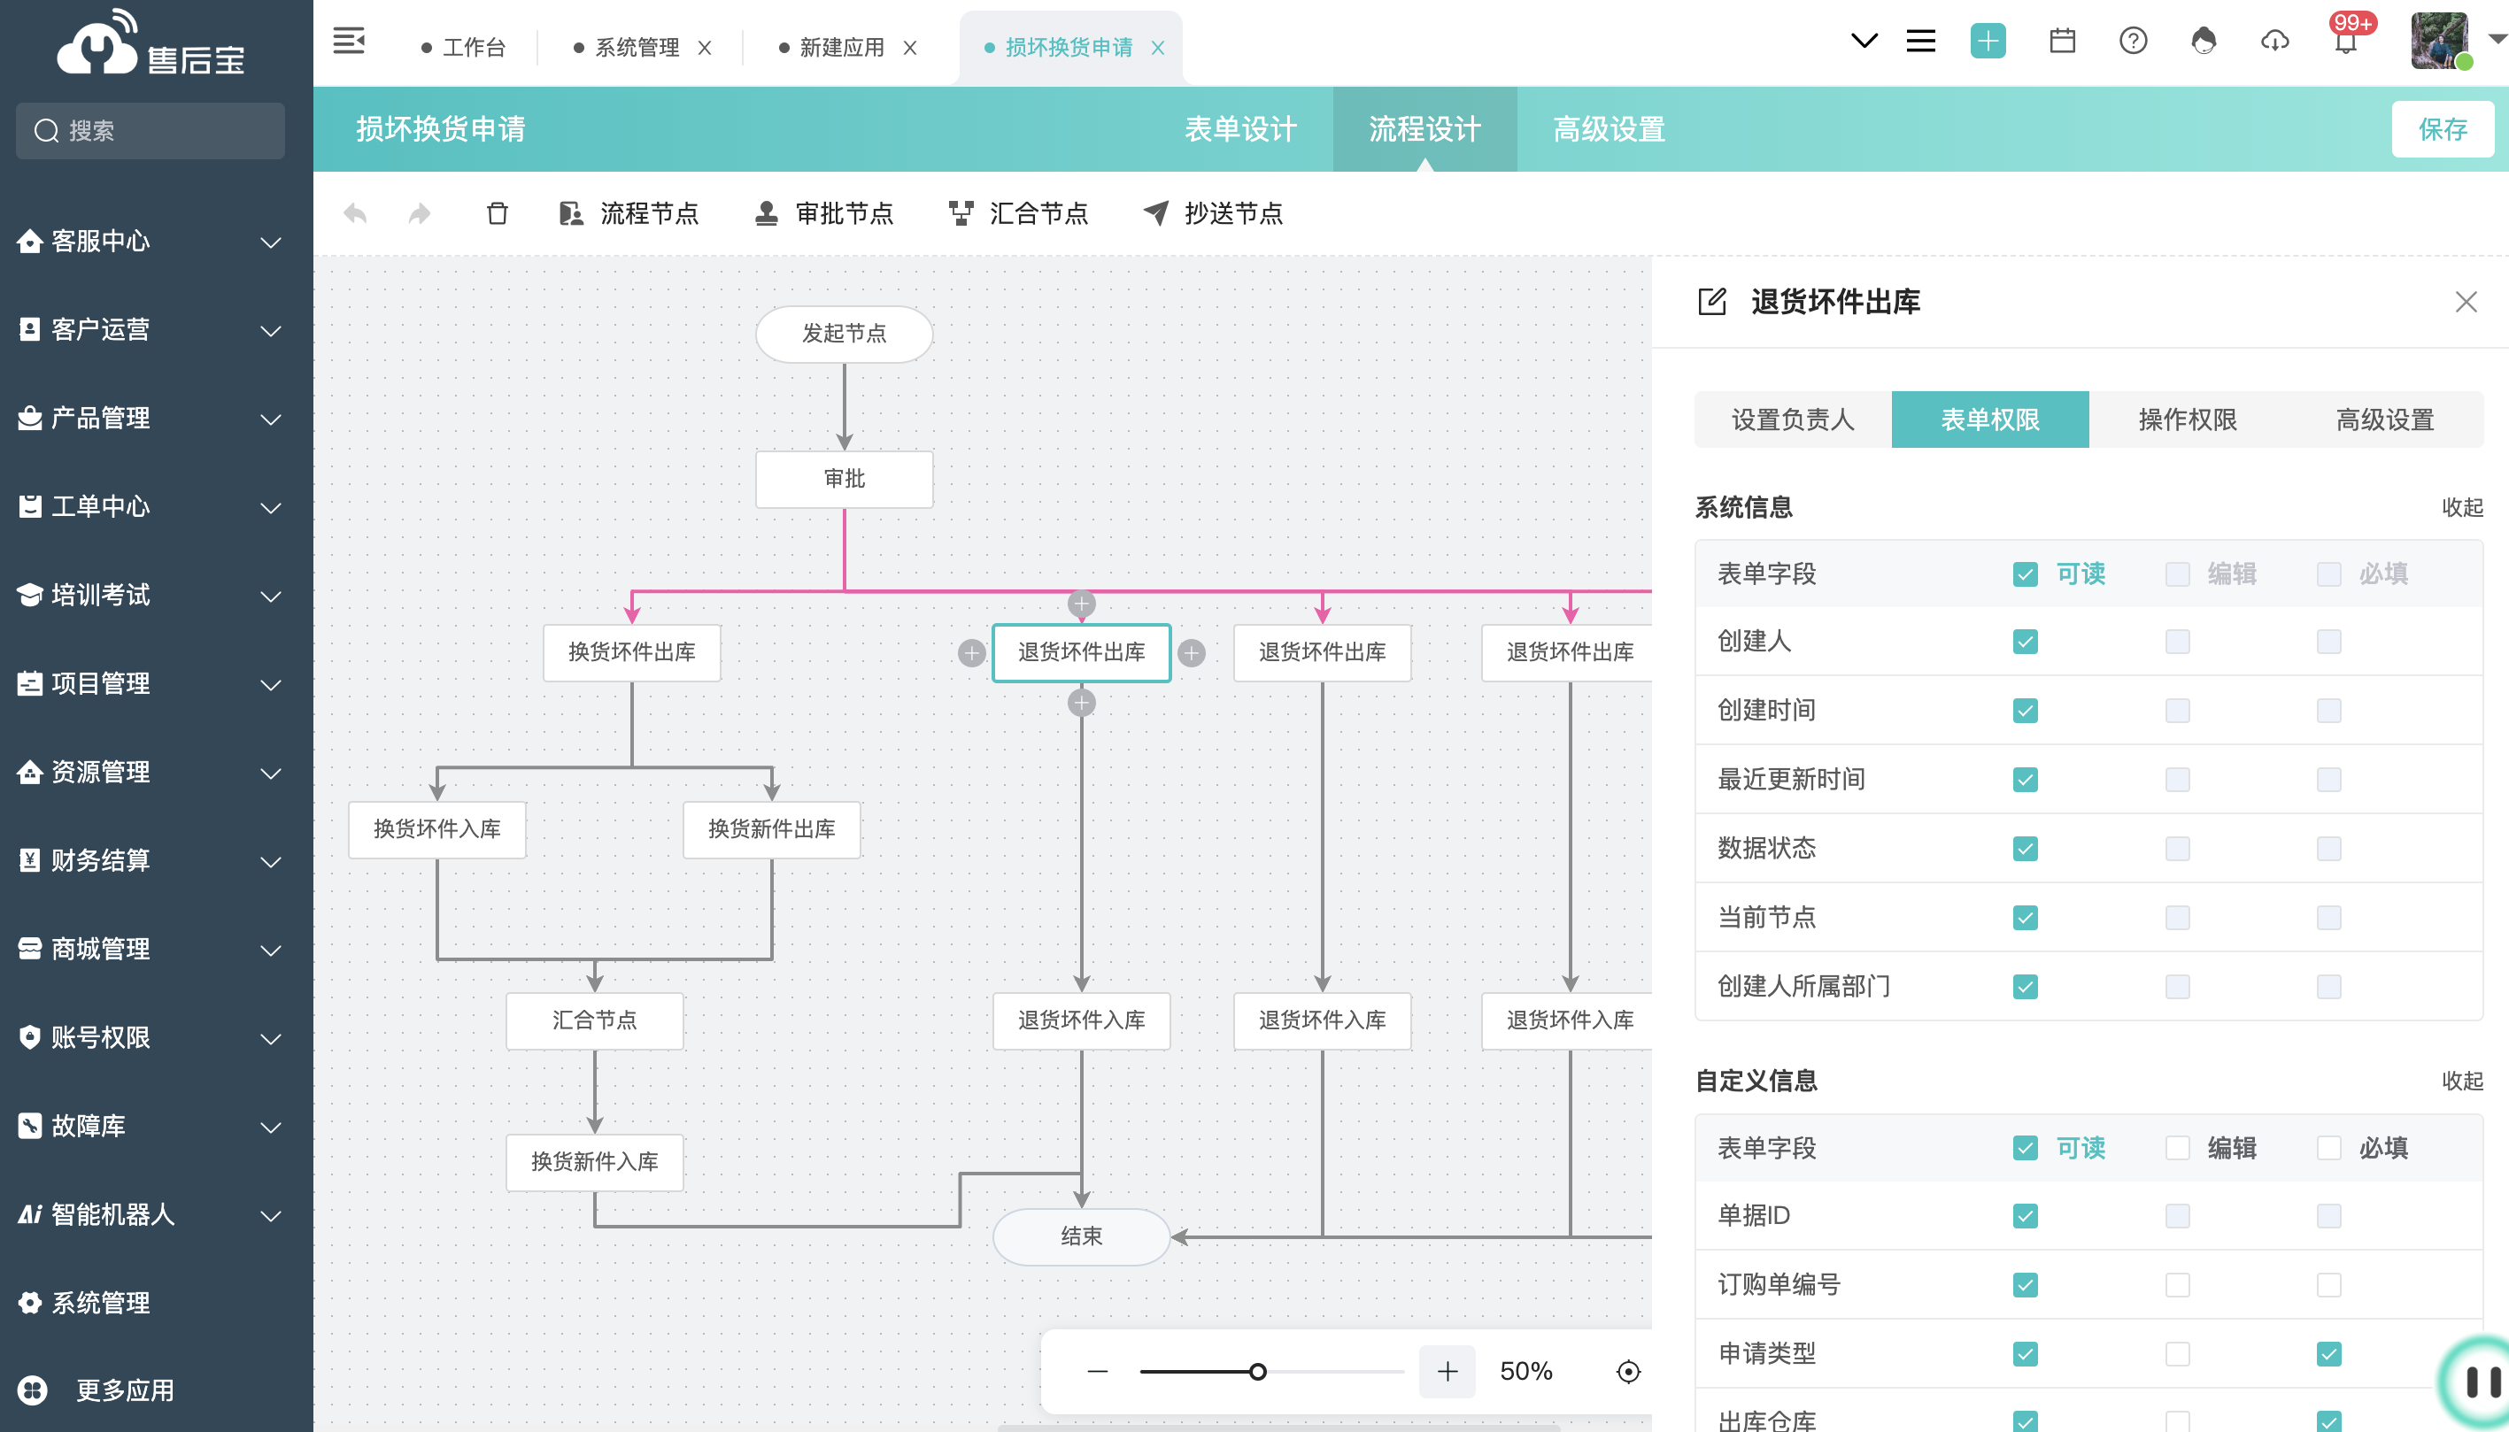Toggle 可读 checkbox for 单据ID
The width and height of the screenshot is (2509, 1432).
[x=2025, y=1217]
